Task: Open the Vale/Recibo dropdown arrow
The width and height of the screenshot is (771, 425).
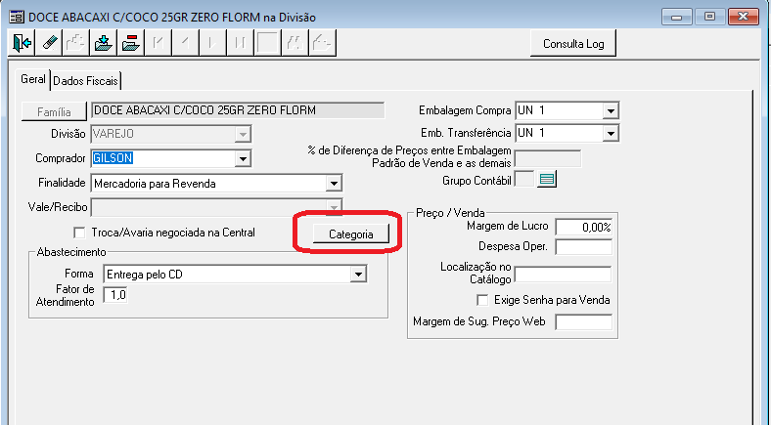Action: 334,207
